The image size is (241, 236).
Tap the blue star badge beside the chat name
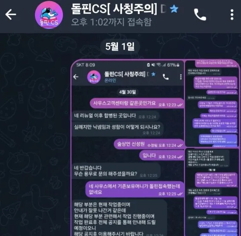pos(174,9)
